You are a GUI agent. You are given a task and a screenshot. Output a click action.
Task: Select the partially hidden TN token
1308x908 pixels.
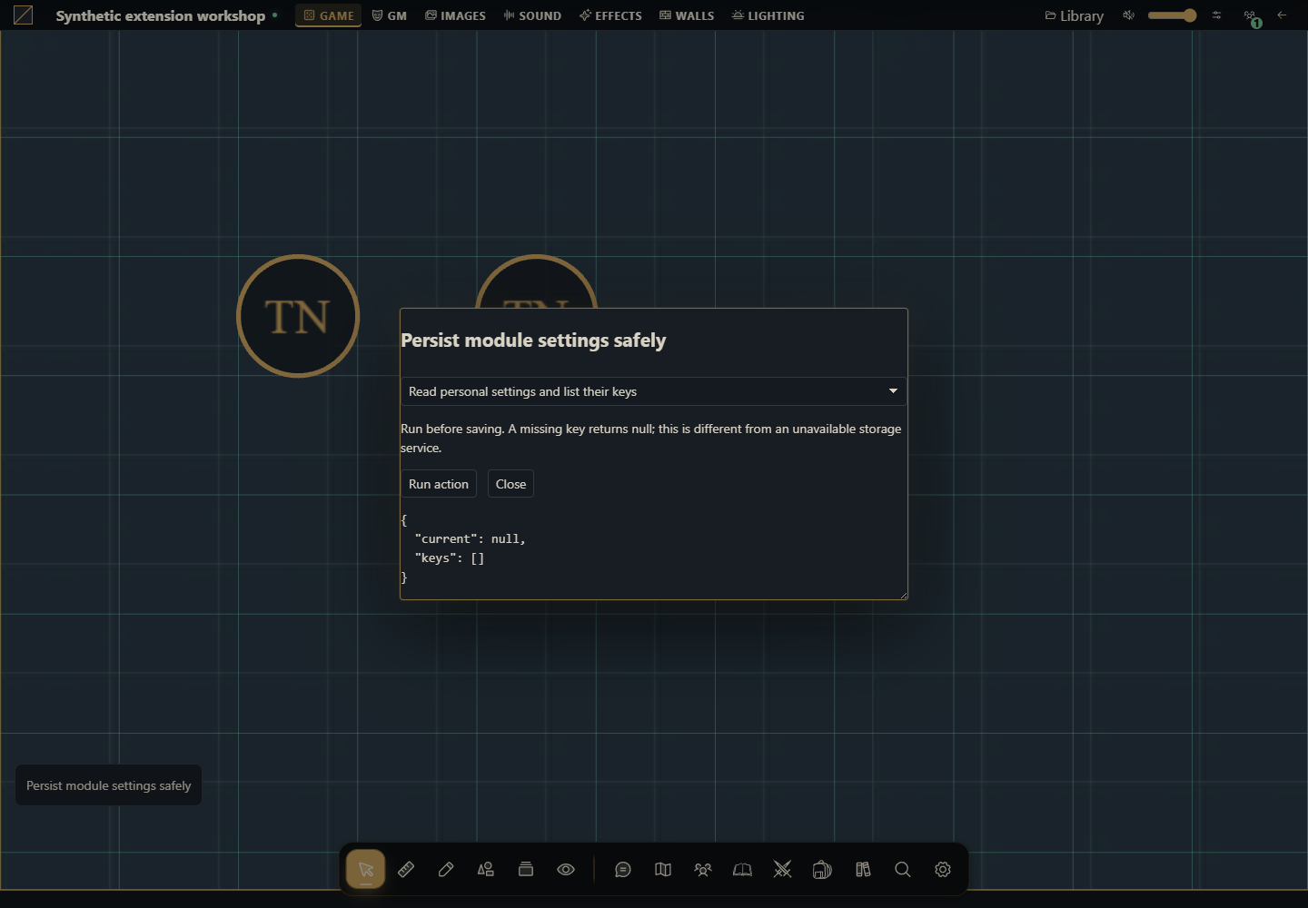(x=536, y=281)
